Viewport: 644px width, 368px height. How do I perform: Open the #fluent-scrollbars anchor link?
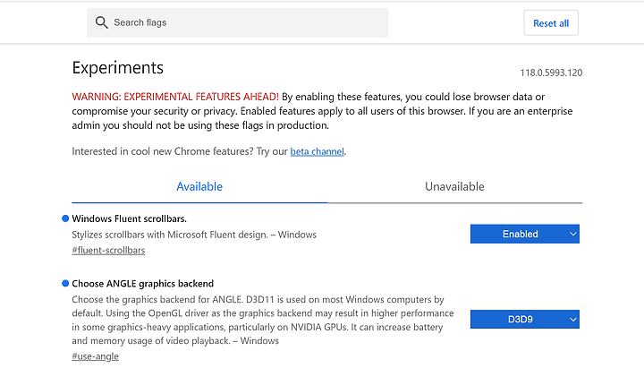point(108,250)
